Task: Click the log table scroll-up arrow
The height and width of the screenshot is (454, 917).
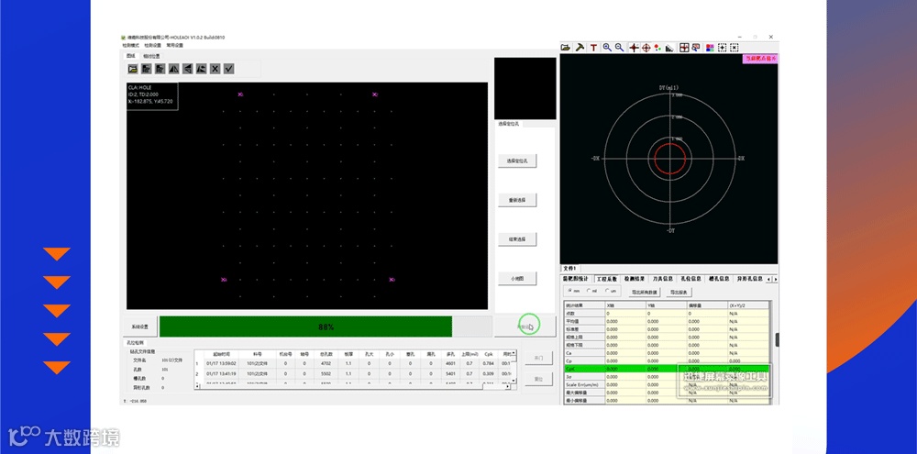Action: tap(514, 353)
